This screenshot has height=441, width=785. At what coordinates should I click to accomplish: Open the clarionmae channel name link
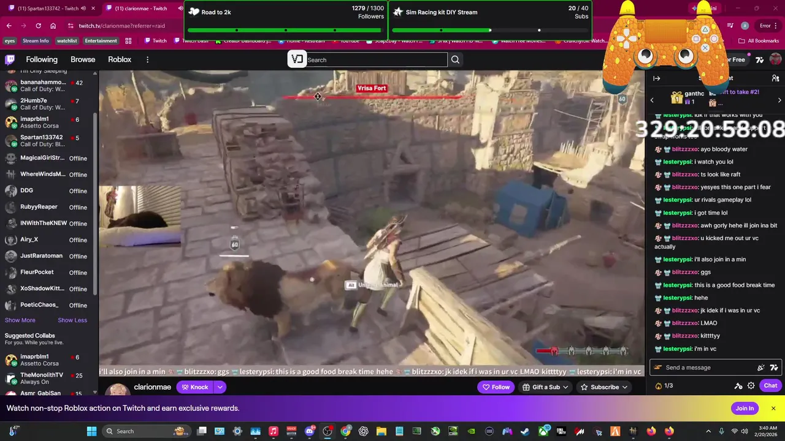click(153, 387)
